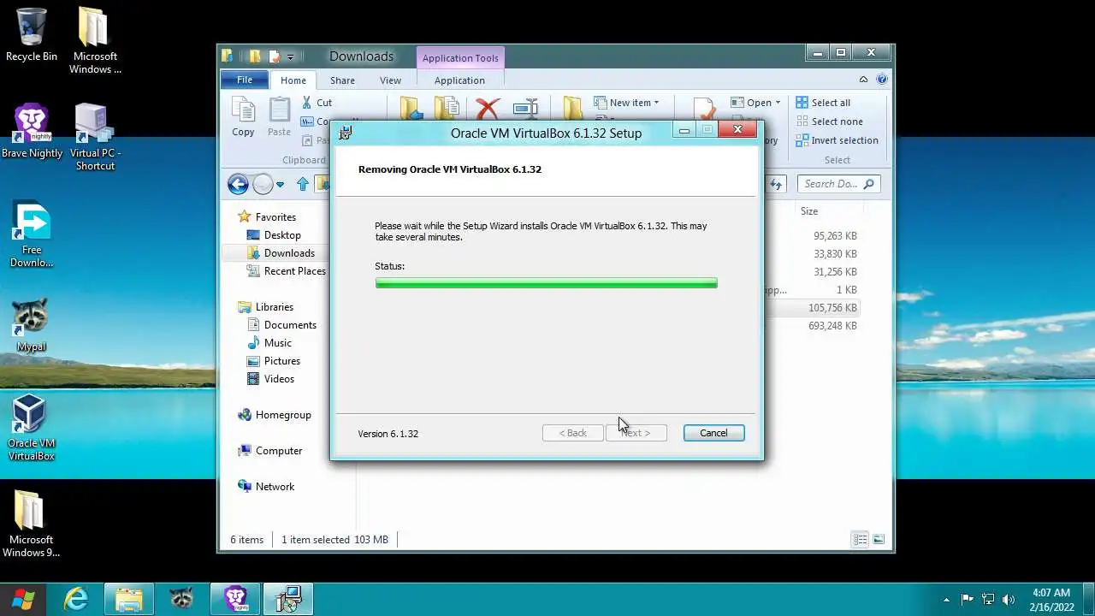Launch the Brave Nightly desktop shortcut
This screenshot has width=1095, height=616.
click(x=32, y=131)
